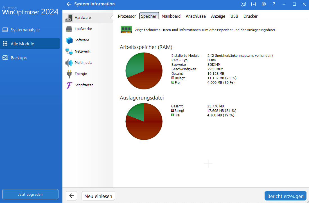Click the Systemanalyse laptop icon
The image size is (309, 203).
pos(5,30)
